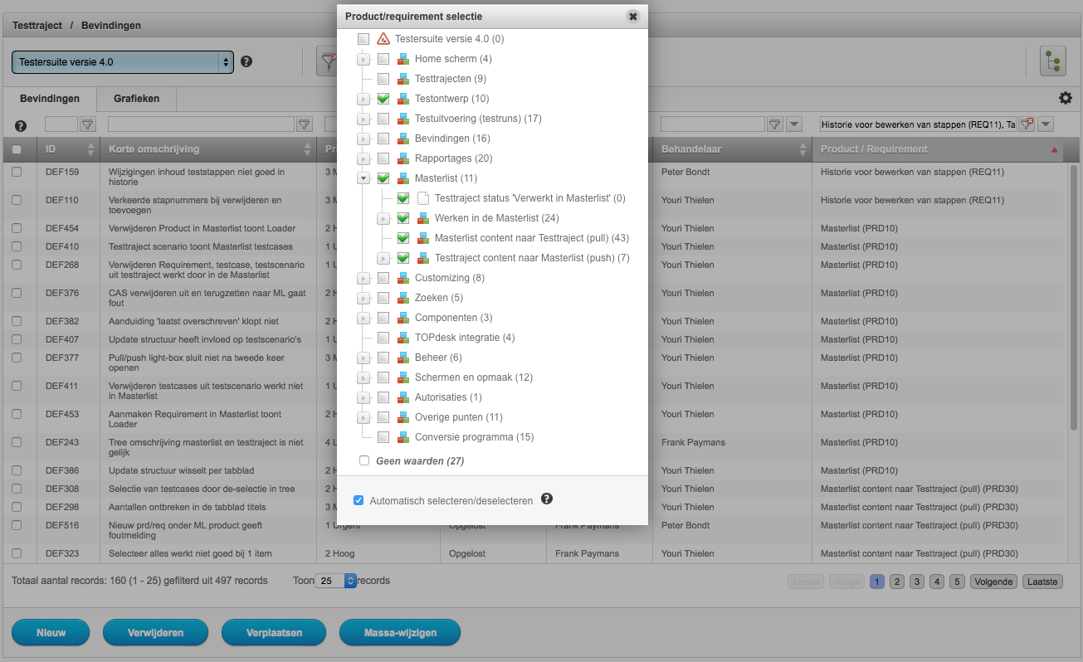Image resolution: width=1083 pixels, height=662 pixels.
Task: Expand the Overige punten tree node
Action: tap(363, 417)
